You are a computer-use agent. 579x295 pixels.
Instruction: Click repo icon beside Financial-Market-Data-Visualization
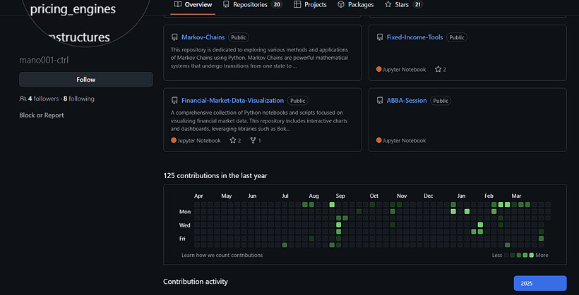point(174,101)
